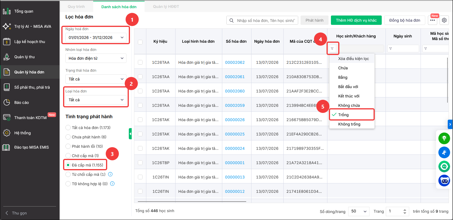
Task: Click the Trang page number field
Action: 397,211
